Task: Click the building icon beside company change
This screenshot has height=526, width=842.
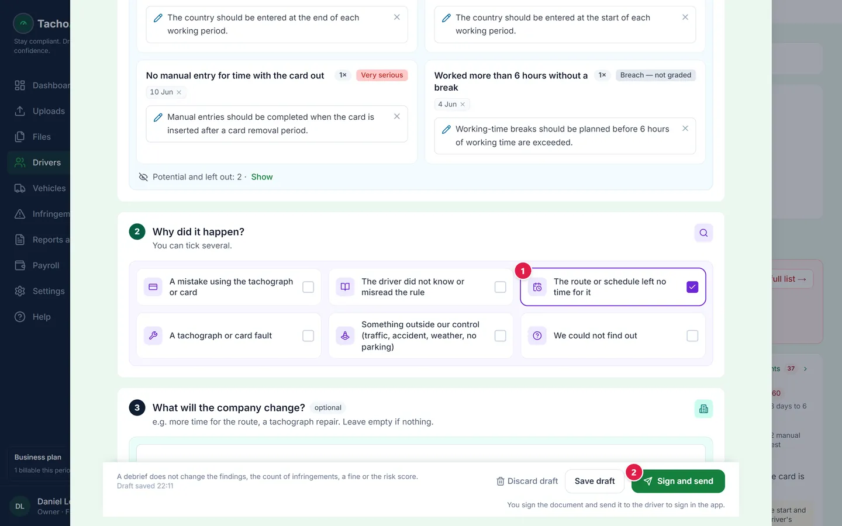Action: (x=703, y=409)
